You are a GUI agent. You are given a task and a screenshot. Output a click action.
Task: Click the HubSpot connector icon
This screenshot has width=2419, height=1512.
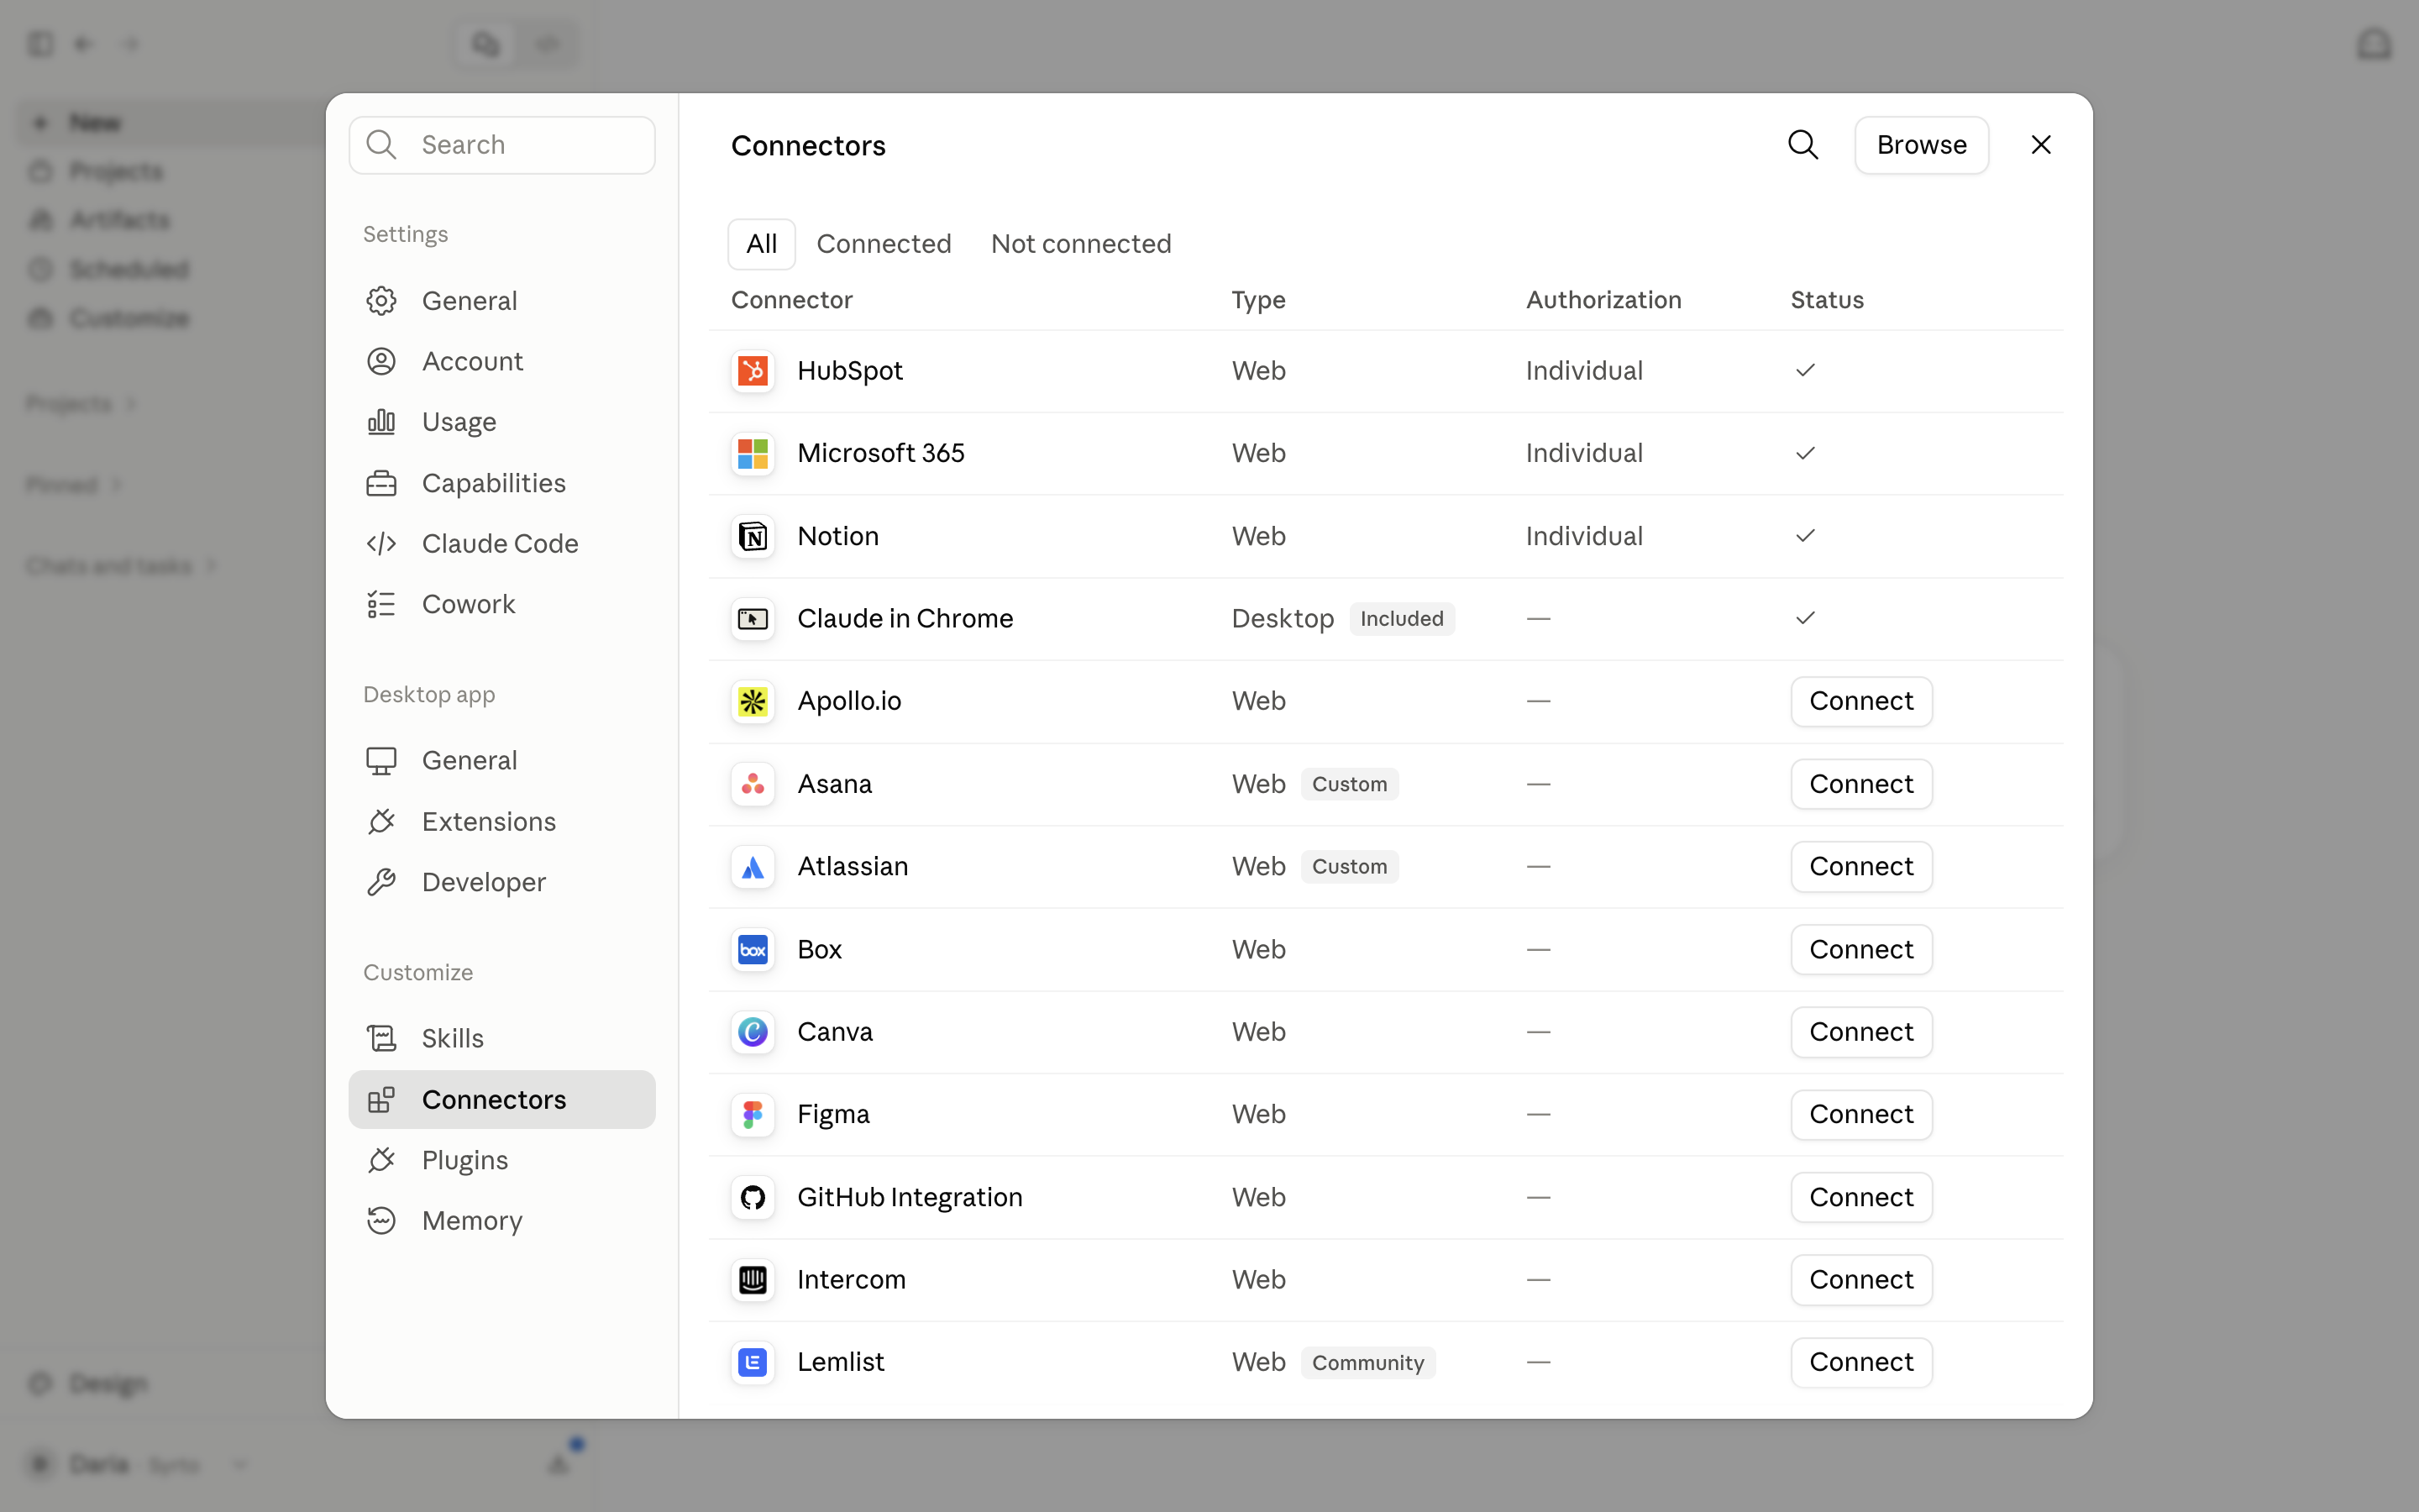click(x=753, y=371)
